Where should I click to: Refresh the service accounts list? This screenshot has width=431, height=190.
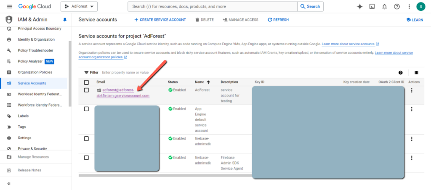pyautogui.click(x=278, y=20)
